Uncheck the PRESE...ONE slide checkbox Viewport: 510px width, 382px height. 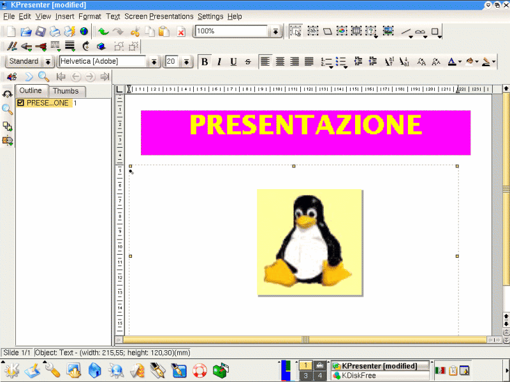pyautogui.click(x=20, y=103)
